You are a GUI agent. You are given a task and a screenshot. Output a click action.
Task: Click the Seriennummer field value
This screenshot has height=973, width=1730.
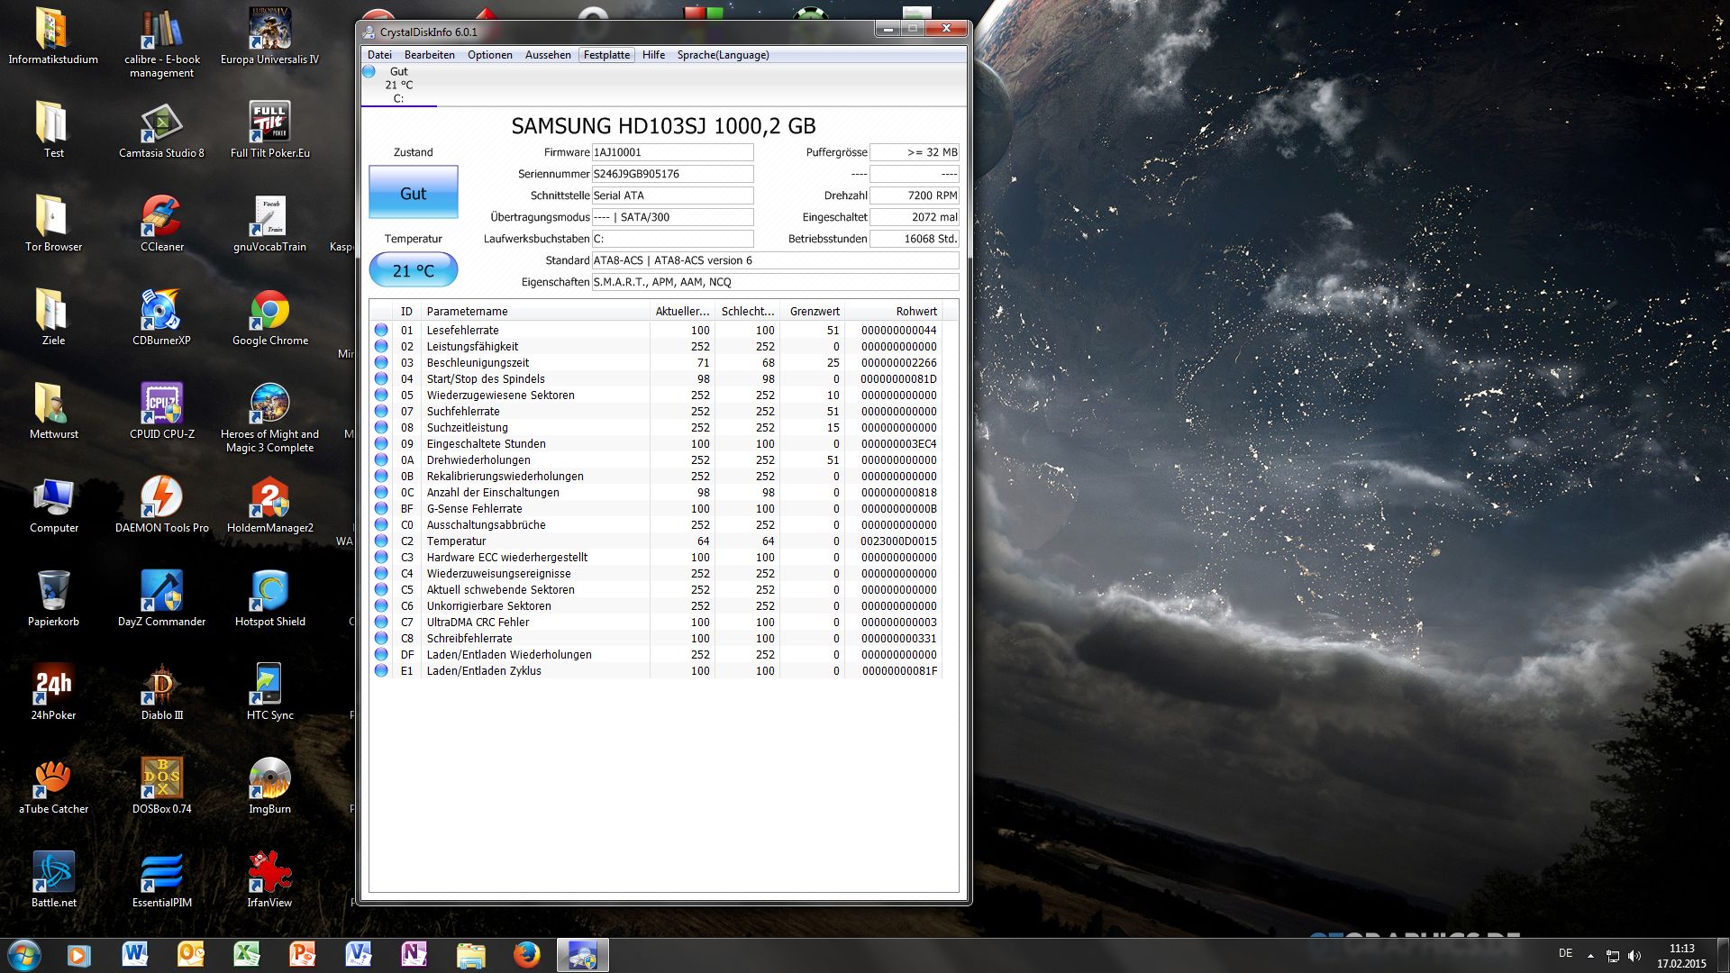pyautogui.click(x=671, y=174)
